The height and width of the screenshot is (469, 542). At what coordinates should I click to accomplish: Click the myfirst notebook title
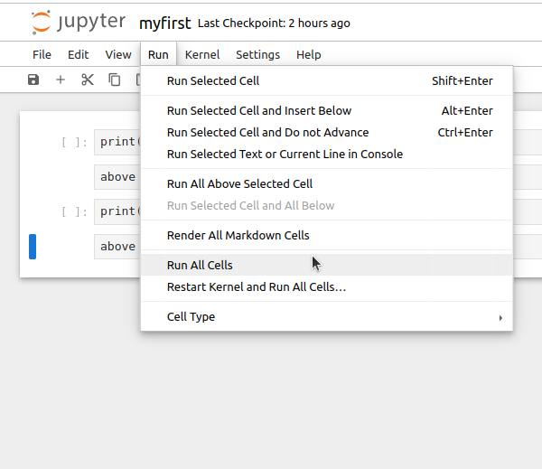pyautogui.click(x=165, y=23)
